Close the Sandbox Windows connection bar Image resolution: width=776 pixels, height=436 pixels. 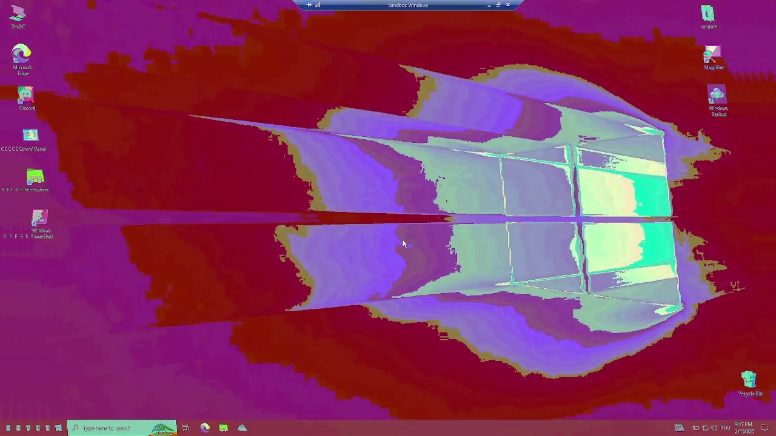coord(507,5)
